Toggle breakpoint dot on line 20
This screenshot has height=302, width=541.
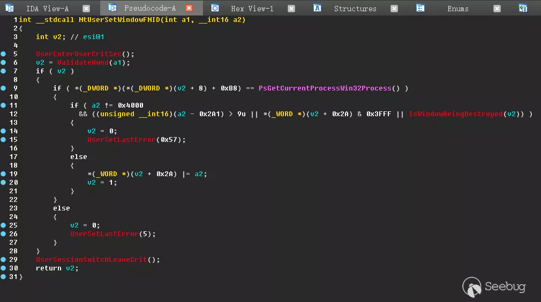(x=3, y=183)
